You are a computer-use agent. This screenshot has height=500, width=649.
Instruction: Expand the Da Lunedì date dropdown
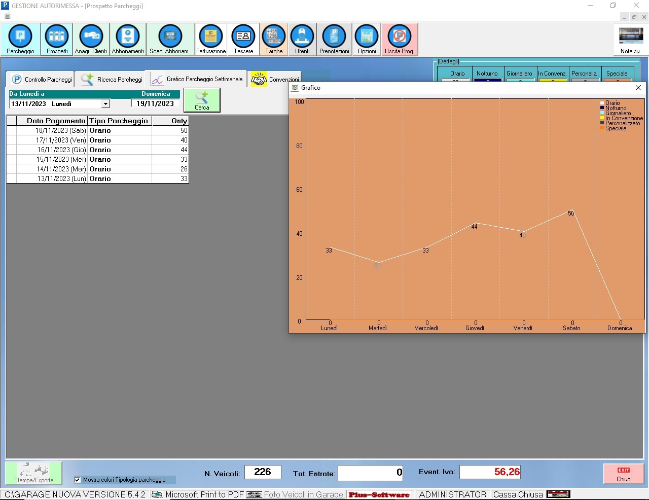pos(105,104)
